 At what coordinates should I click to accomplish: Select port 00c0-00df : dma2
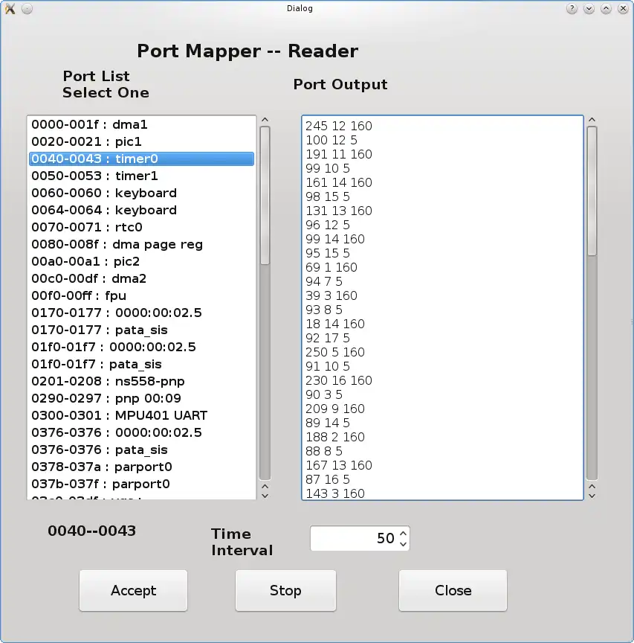141,278
